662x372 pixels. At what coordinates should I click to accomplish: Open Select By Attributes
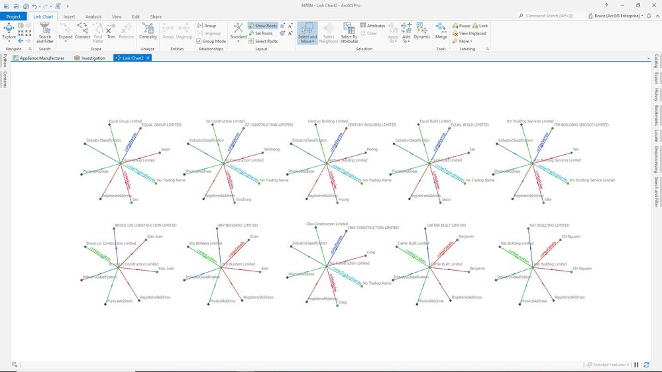(x=349, y=33)
